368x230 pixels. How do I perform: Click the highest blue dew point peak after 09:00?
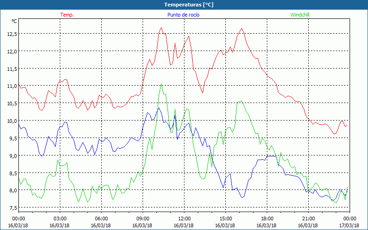coord(159,108)
